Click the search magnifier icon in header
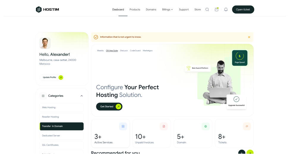This screenshot has width=289, height=157. click(x=207, y=9)
